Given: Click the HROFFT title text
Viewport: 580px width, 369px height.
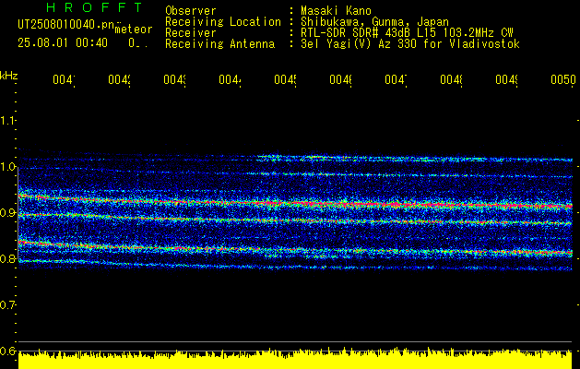Looking at the screenshot, I should (95, 7).
